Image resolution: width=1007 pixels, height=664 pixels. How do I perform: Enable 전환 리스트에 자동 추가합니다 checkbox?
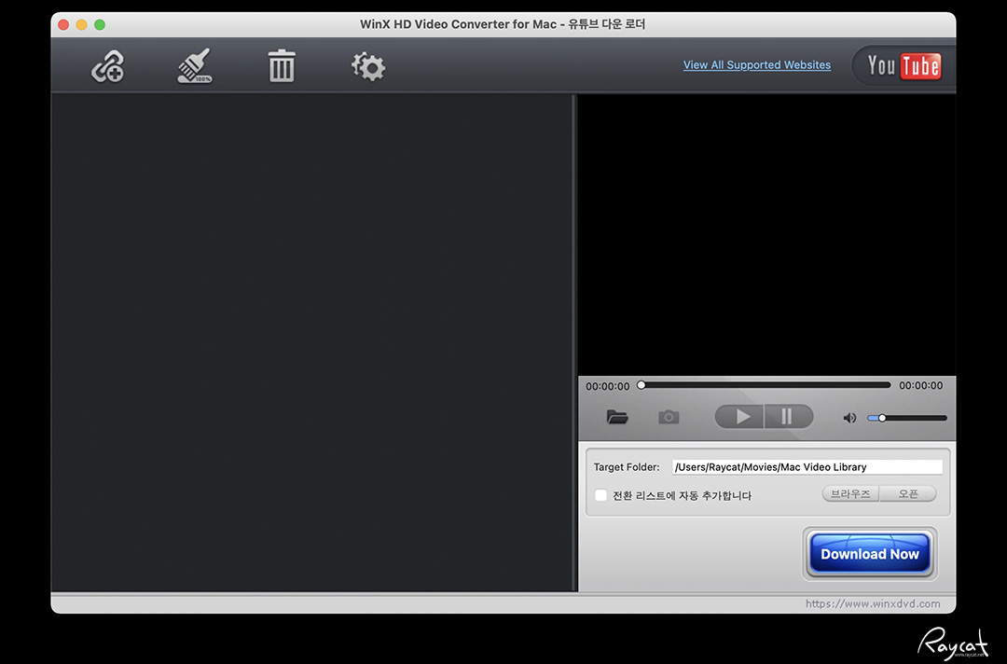click(601, 495)
